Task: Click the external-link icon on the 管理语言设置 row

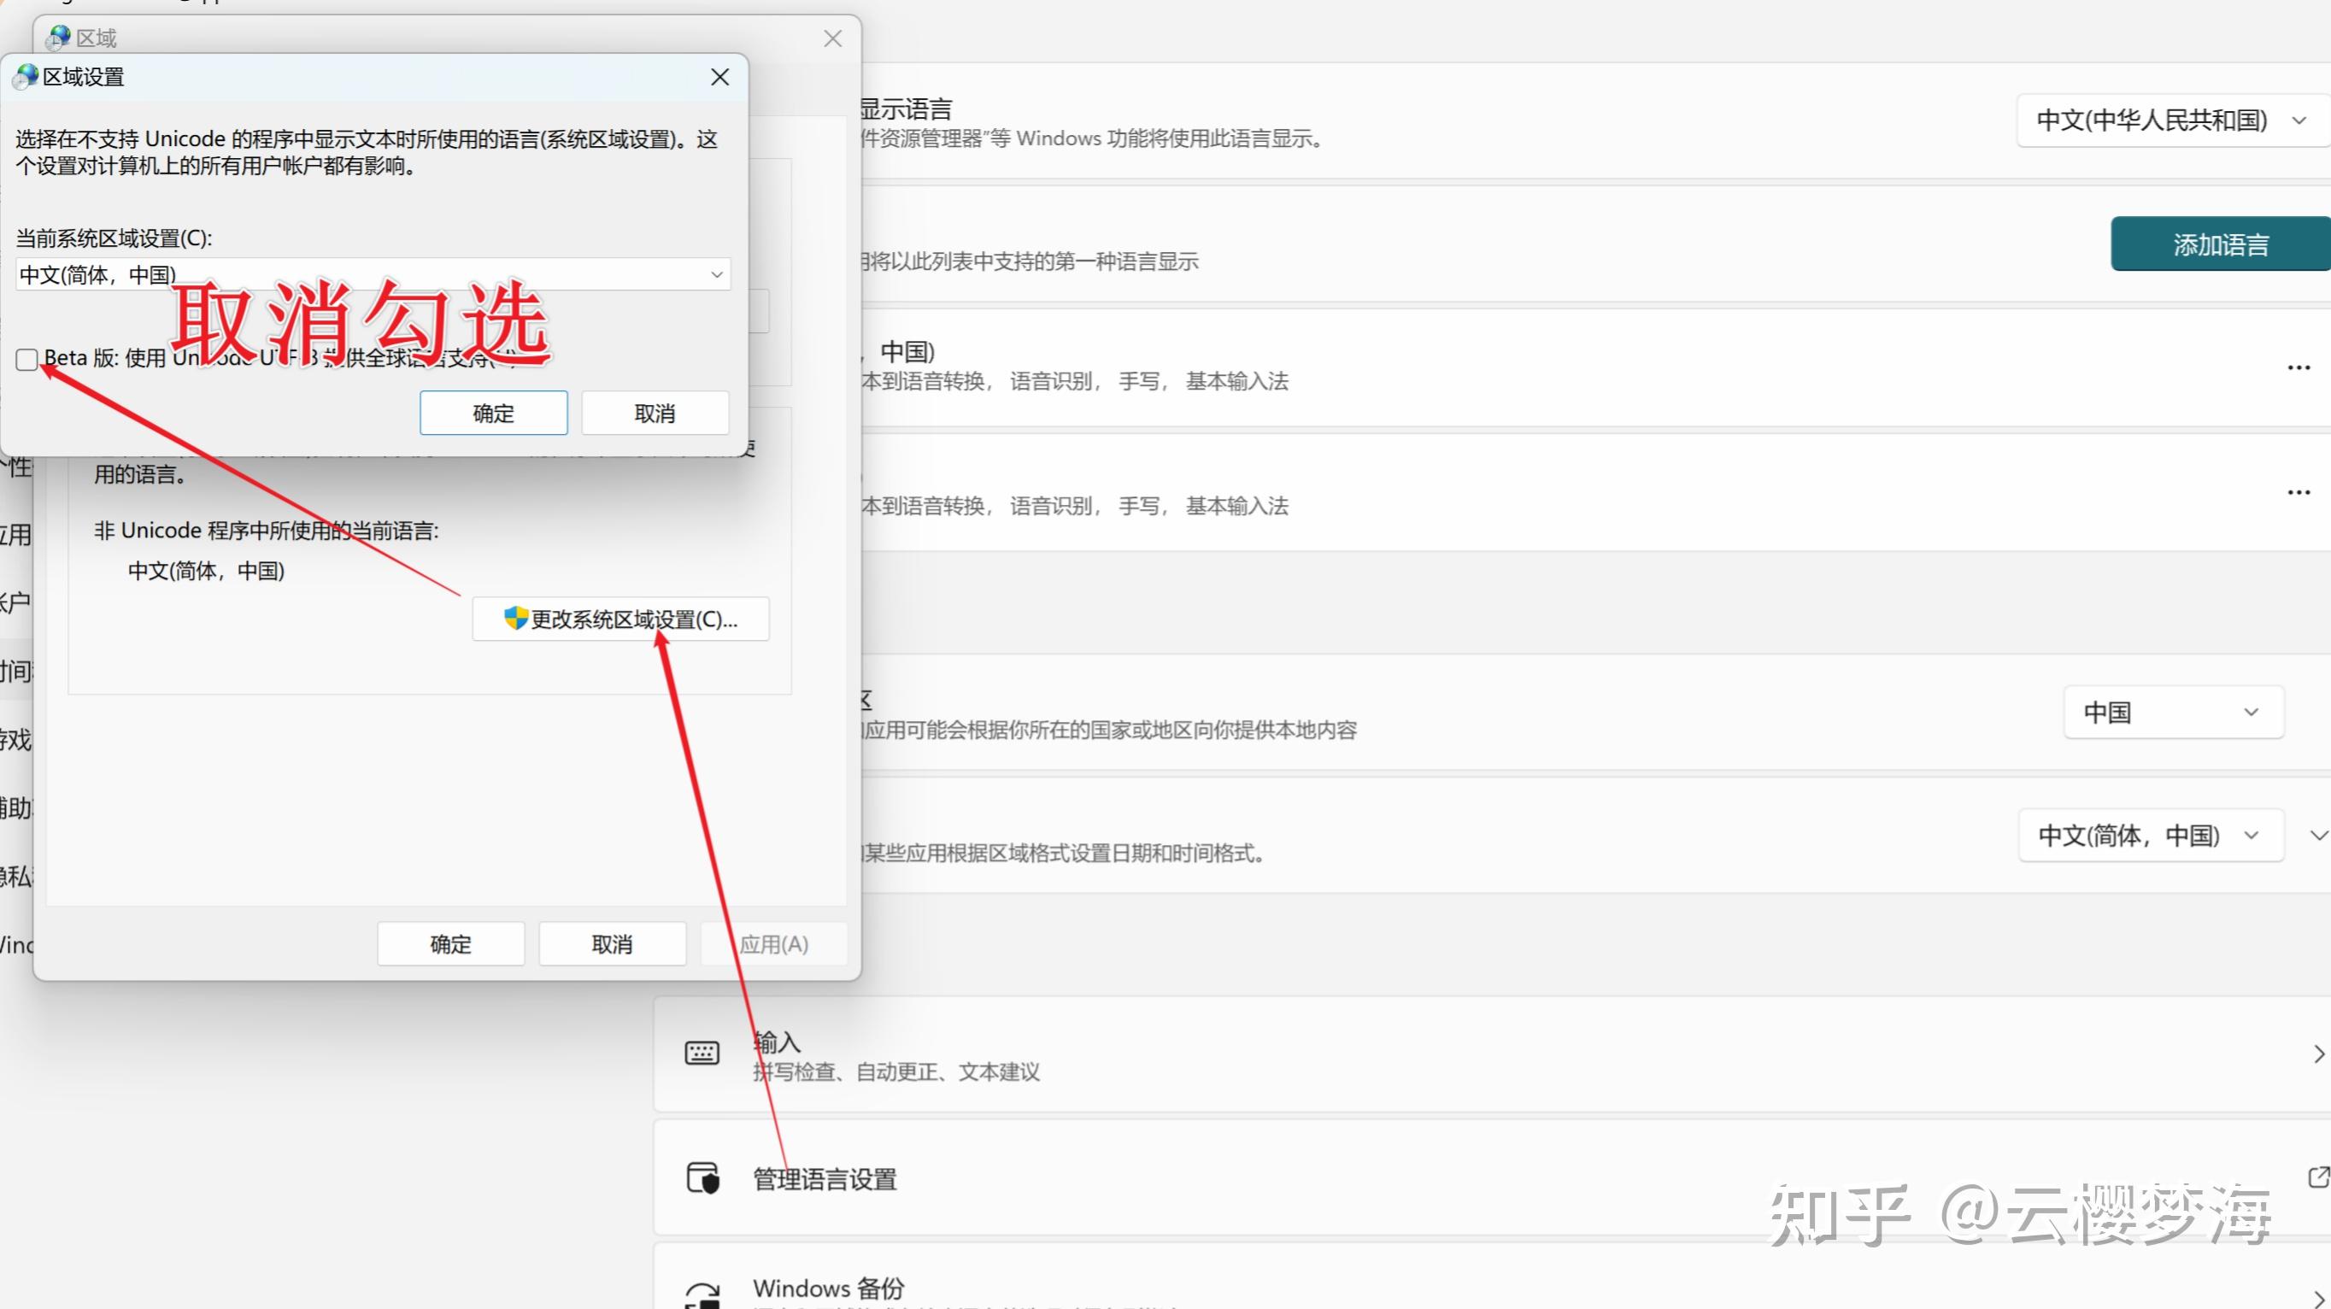Action: point(2319,1179)
